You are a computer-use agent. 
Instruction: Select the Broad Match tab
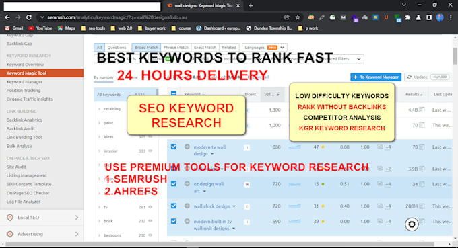pyautogui.click(x=146, y=48)
